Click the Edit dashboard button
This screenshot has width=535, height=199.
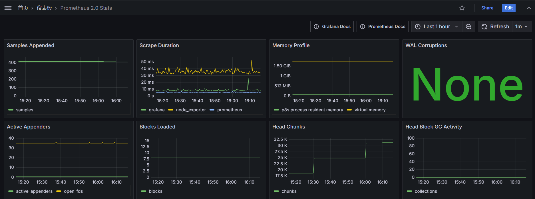(x=509, y=8)
